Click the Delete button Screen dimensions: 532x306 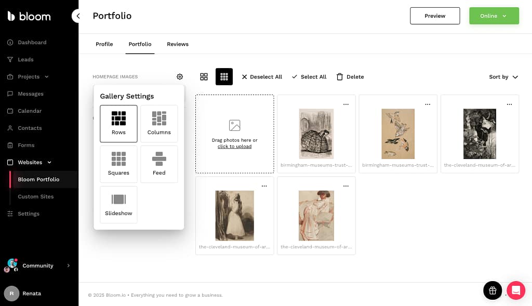[350, 77]
